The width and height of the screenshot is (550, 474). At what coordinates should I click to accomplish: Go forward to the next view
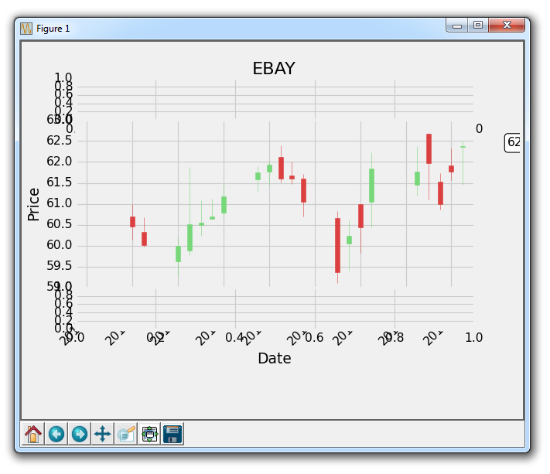pos(79,434)
